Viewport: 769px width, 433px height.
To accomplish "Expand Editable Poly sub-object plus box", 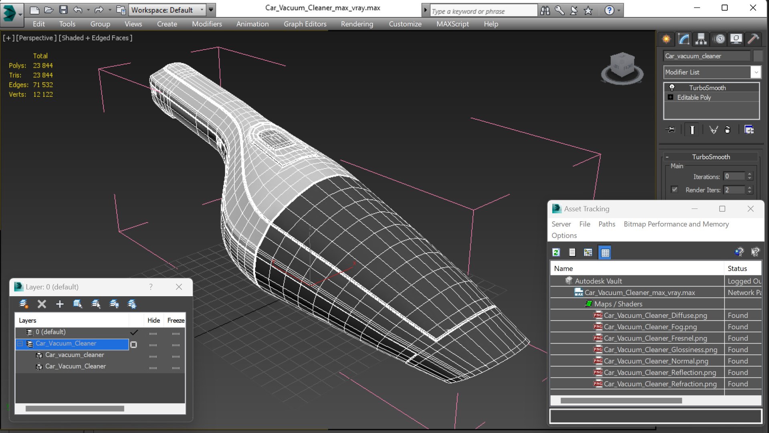I will tap(670, 97).
